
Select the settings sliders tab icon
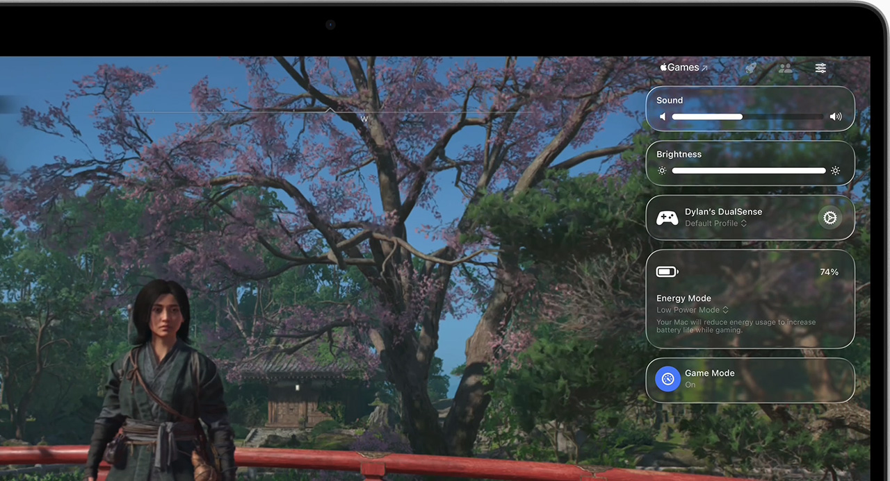tap(821, 68)
